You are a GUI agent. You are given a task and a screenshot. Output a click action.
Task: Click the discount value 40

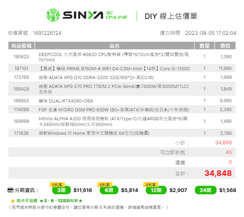pyautogui.click(x=229, y=152)
